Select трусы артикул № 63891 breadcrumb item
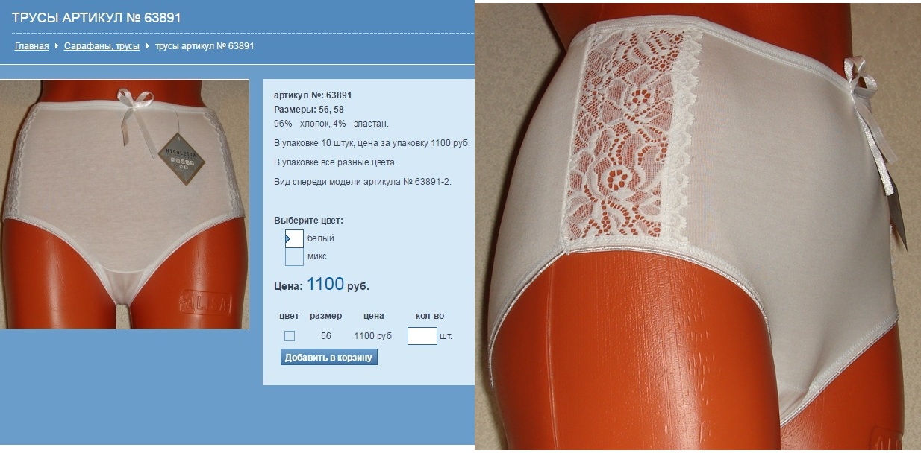Viewport: 921px width, 453px height. pyautogui.click(x=205, y=46)
